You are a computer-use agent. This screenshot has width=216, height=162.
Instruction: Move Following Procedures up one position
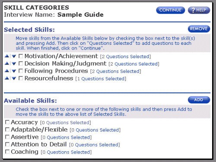(x=7, y=71)
